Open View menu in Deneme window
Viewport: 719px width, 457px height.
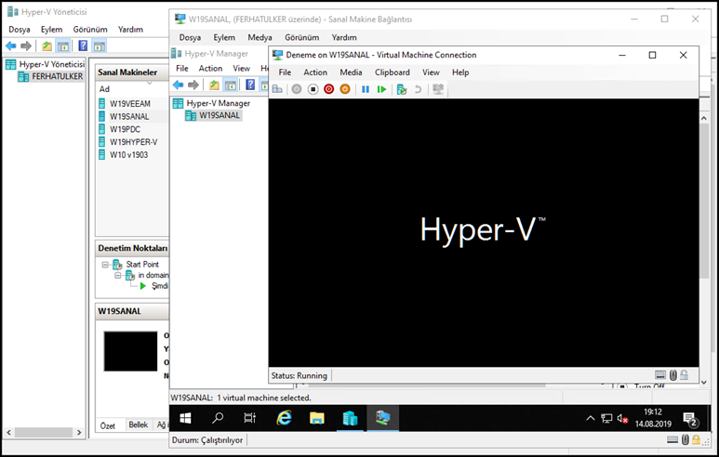[431, 72]
